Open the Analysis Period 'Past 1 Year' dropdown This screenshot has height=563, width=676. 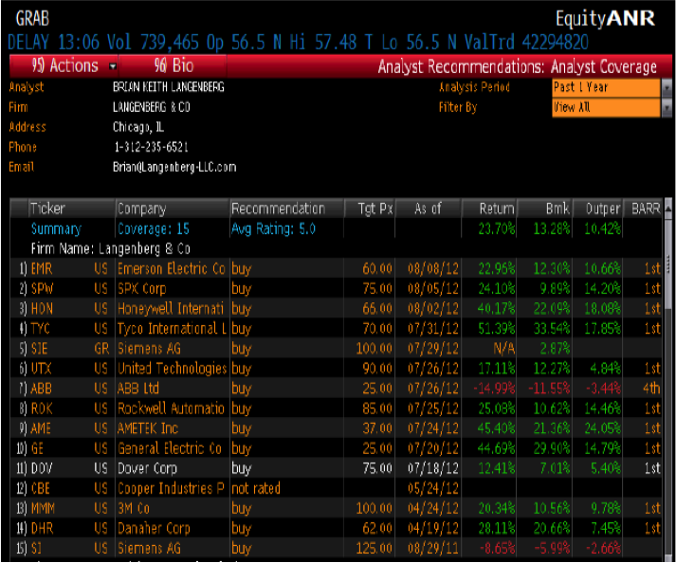click(x=606, y=87)
